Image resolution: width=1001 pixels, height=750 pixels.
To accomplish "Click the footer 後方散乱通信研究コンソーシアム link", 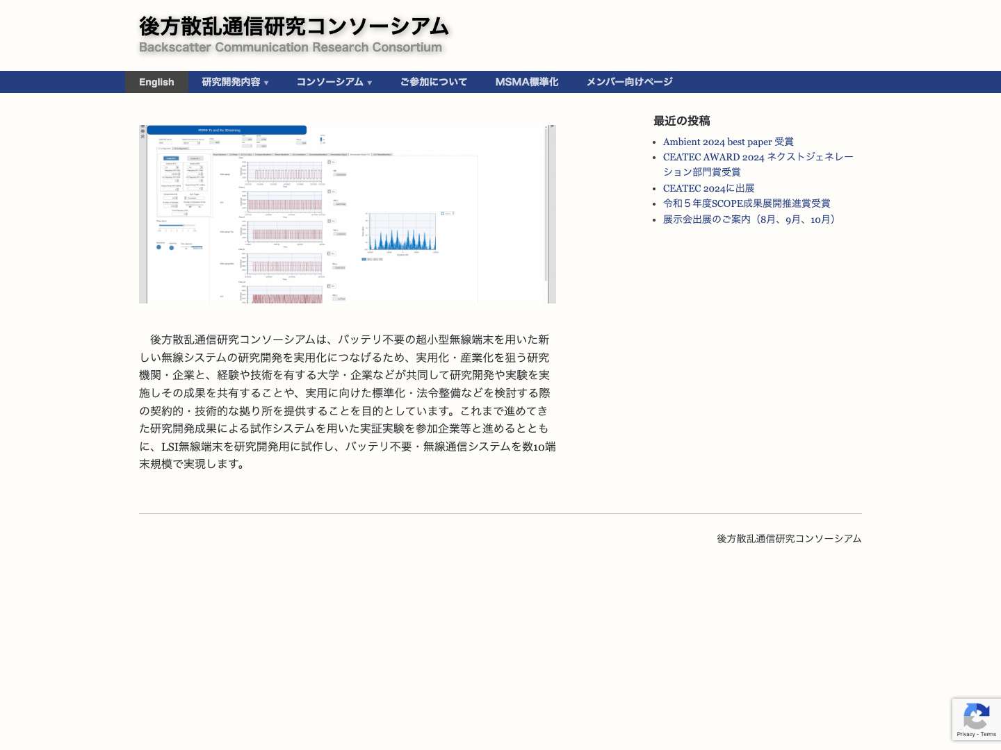I will 789,538.
